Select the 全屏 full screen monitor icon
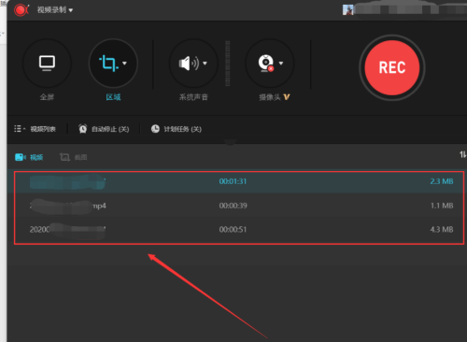Viewport: 467px width, 342px height. click(47, 64)
